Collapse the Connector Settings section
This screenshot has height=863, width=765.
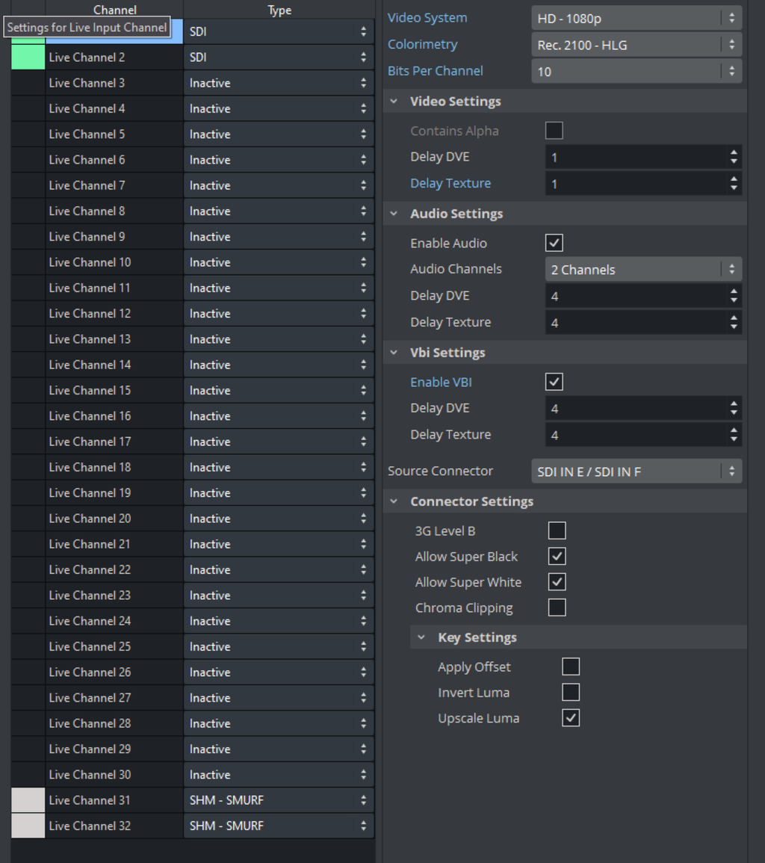[x=394, y=501]
